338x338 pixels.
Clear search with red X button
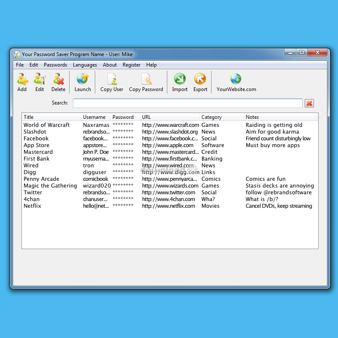coord(309,103)
